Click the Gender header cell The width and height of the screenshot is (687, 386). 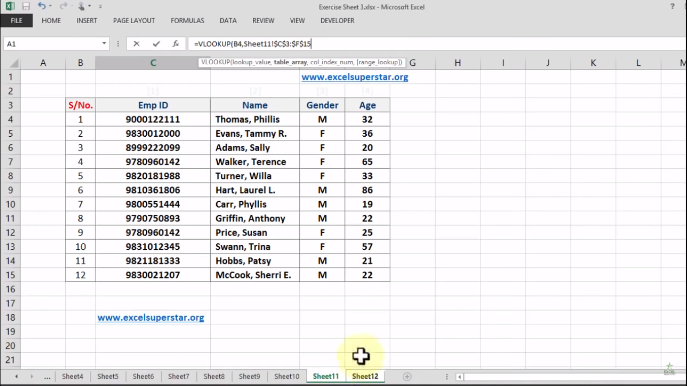tap(322, 106)
